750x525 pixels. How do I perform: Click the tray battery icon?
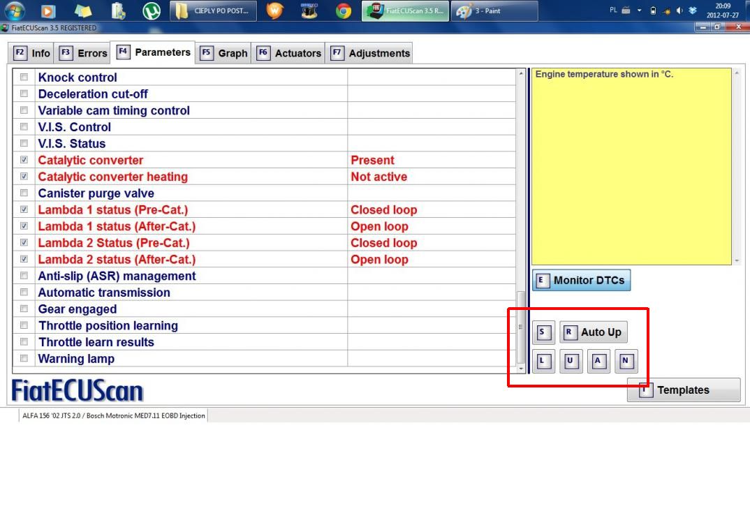[653, 10]
